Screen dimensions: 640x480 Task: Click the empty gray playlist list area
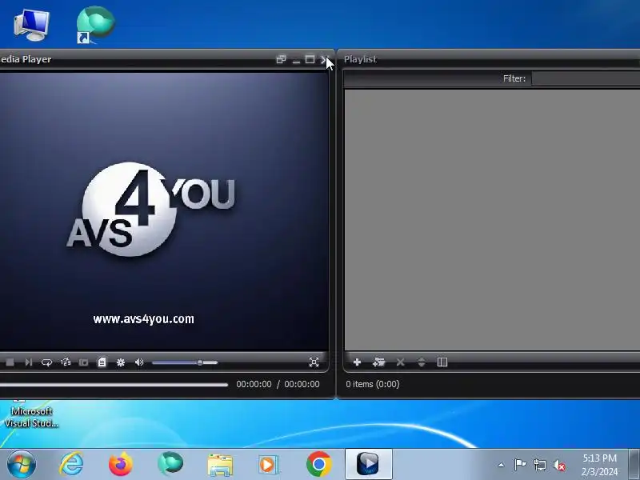492,219
